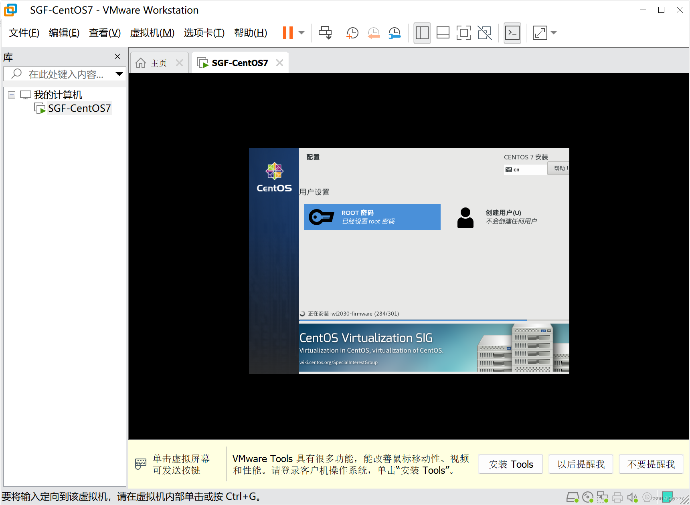
Task: Close the library panel
Action: [x=117, y=56]
